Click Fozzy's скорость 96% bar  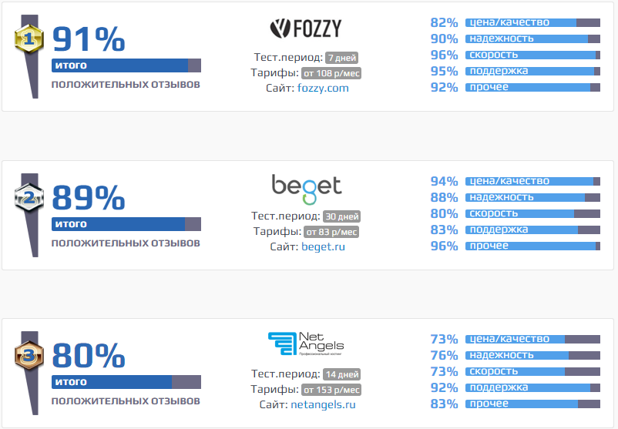[x=532, y=55]
